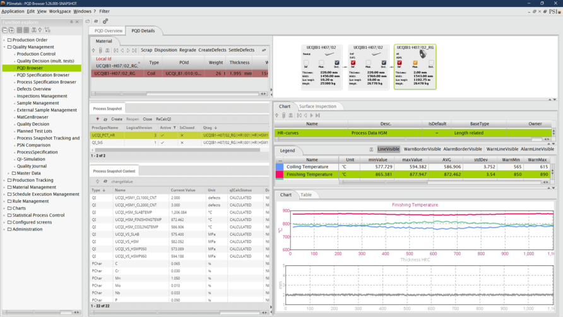Click the Scrap button
The image size is (563, 317).
click(146, 51)
